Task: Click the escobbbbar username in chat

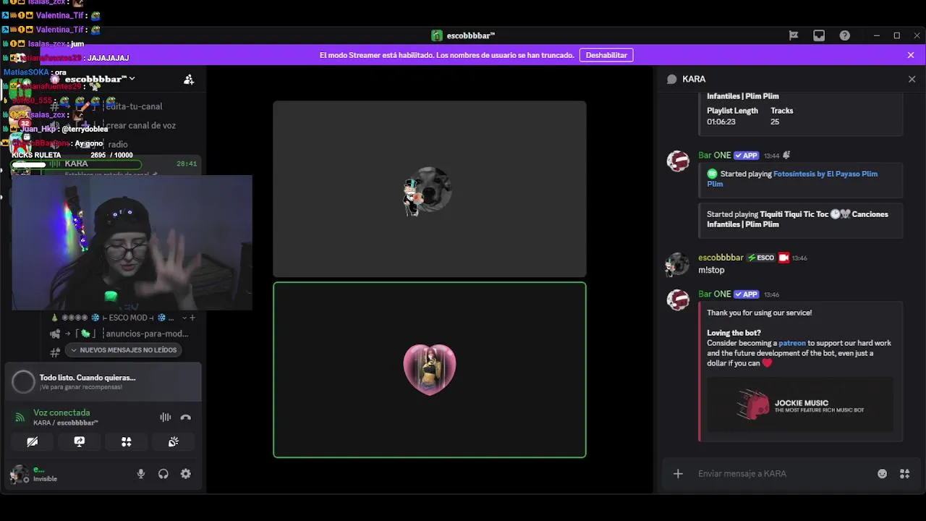Action: click(x=721, y=258)
